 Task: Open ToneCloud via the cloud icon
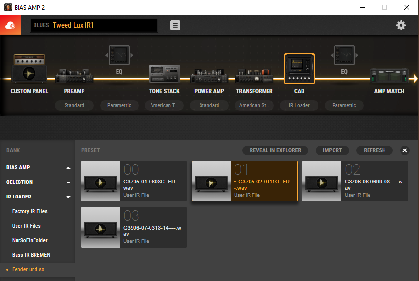click(x=10, y=25)
